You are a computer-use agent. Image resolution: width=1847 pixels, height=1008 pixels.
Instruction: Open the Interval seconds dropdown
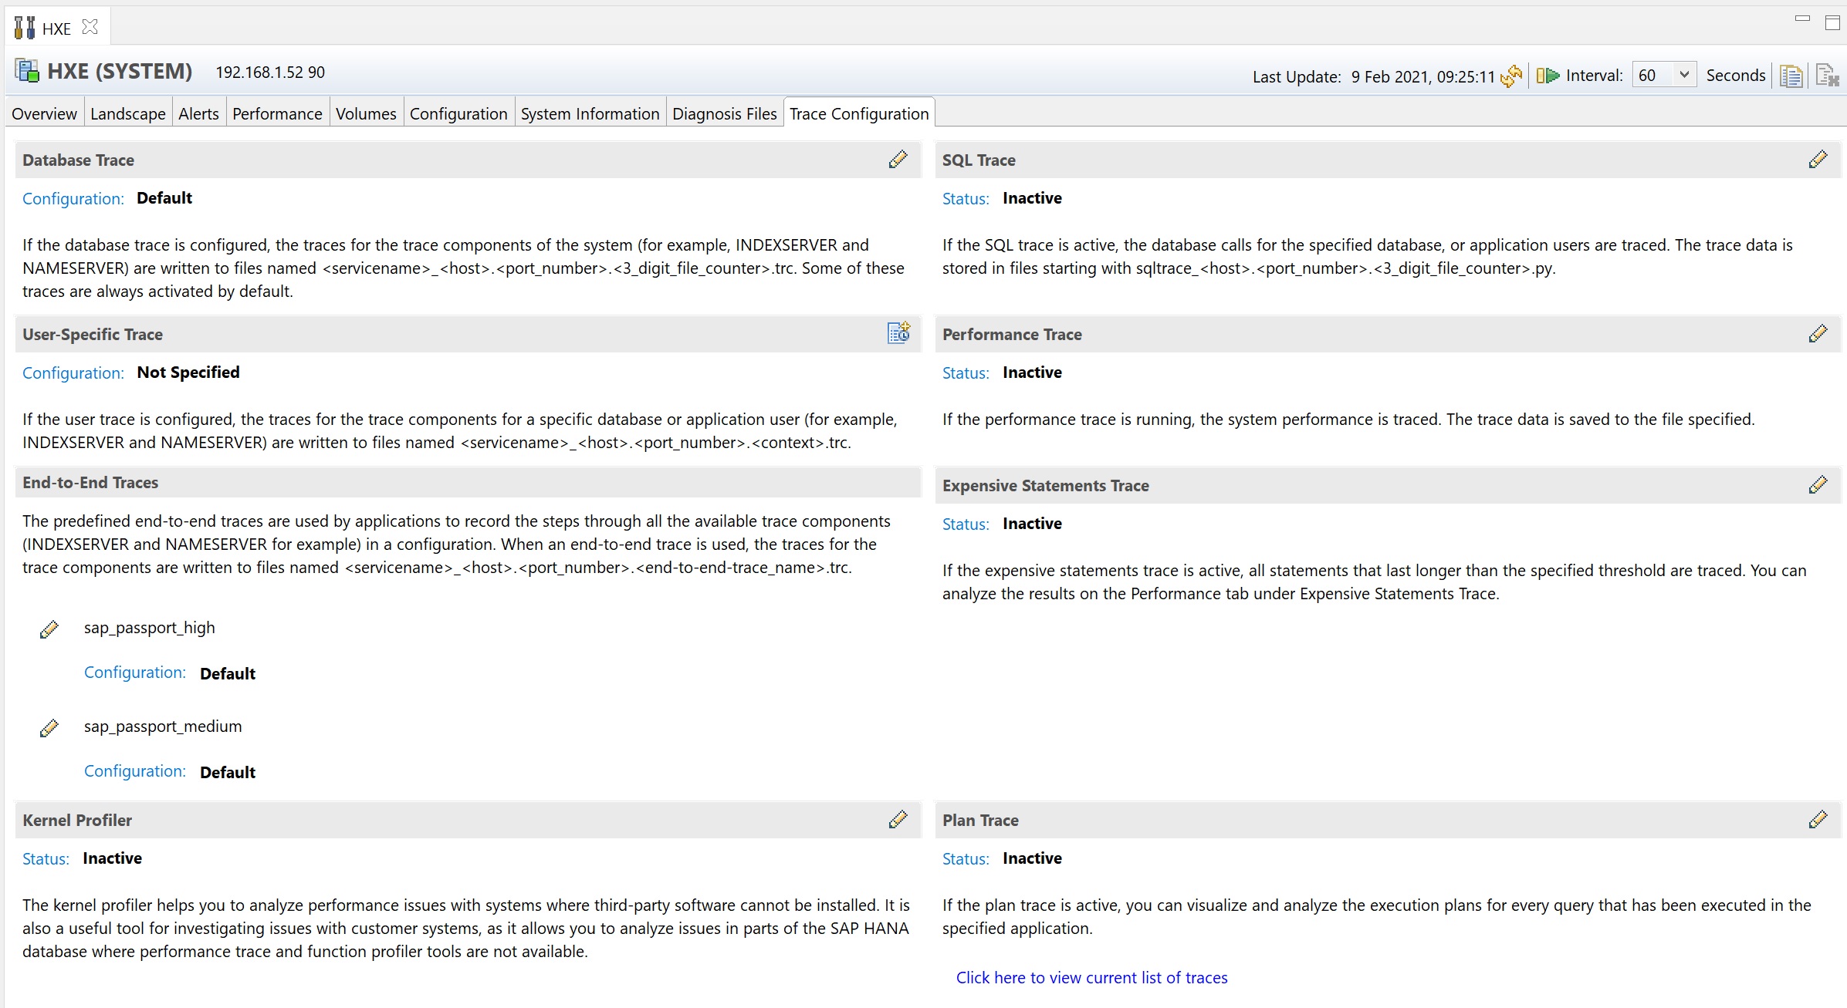pyautogui.click(x=1684, y=75)
